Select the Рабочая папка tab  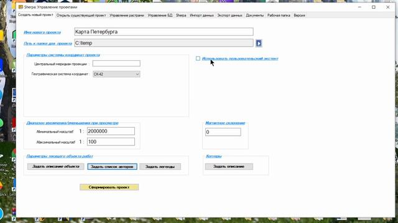(279, 15)
